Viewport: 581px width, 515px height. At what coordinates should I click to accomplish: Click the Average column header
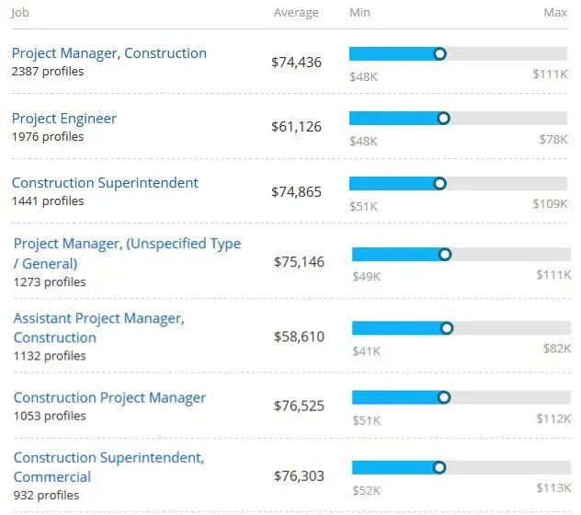pyautogui.click(x=296, y=13)
